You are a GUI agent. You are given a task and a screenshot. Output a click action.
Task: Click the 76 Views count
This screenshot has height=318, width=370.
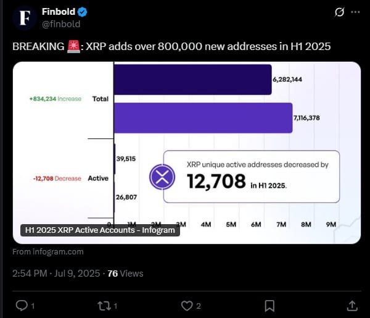tap(125, 273)
